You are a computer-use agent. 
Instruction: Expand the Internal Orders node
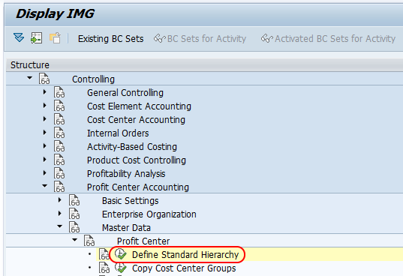point(45,133)
